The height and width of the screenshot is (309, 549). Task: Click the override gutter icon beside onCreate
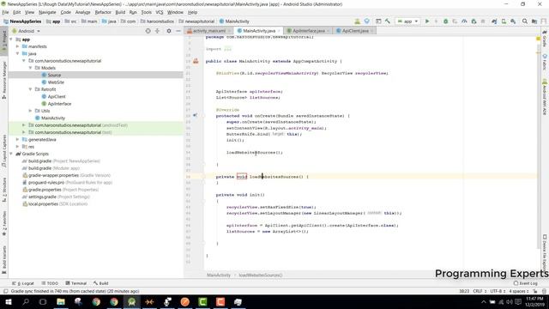pyautogui.click(x=195, y=115)
